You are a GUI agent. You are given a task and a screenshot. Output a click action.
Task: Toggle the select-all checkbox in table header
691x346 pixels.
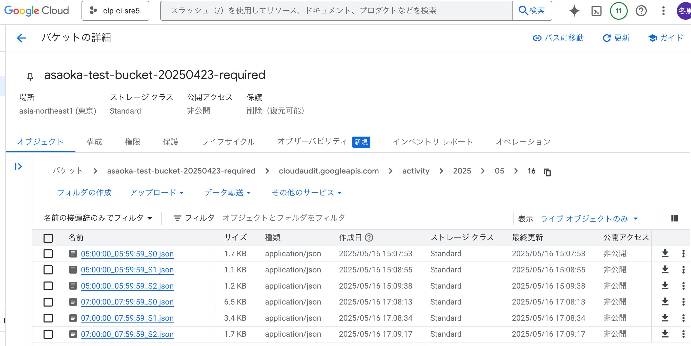pos(48,238)
